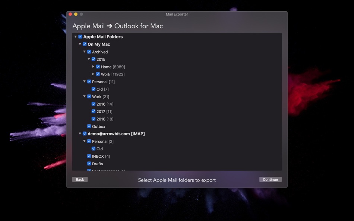The width and height of the screenshot is (354, 221).
Task: Uncheck demo@arrowbit.com [IMAP] account checkbox
Action: (x=85, y=134)
